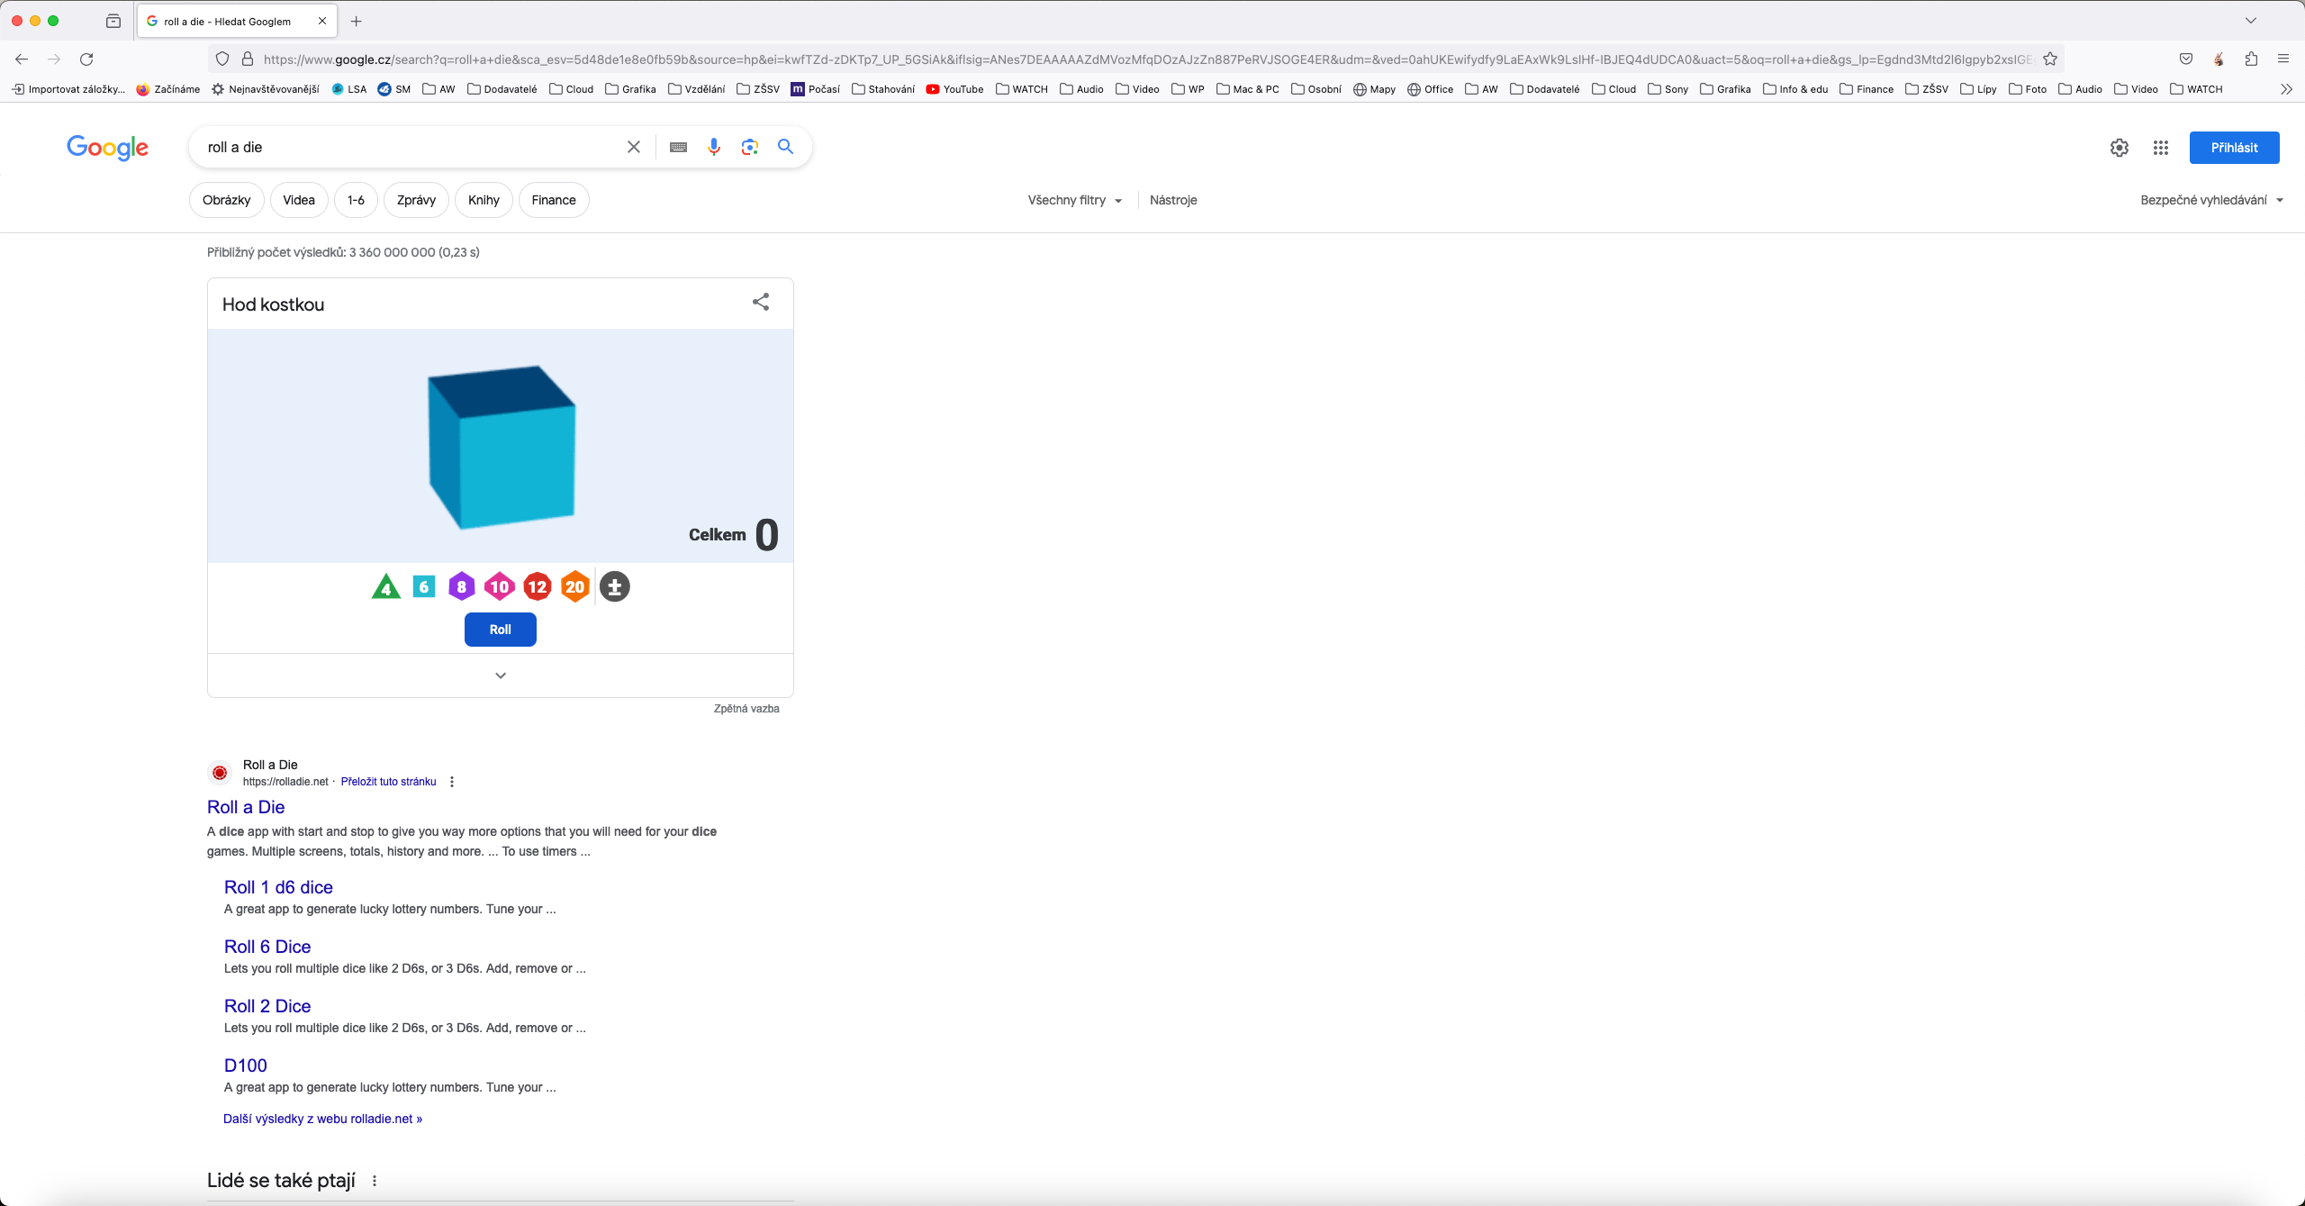Select the green 4-sided die icon

[x=386, y=587]
